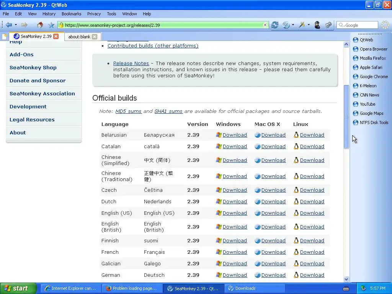Click the new tab page icon
Screen dimensions: 392x294
(x=4, y=37)
